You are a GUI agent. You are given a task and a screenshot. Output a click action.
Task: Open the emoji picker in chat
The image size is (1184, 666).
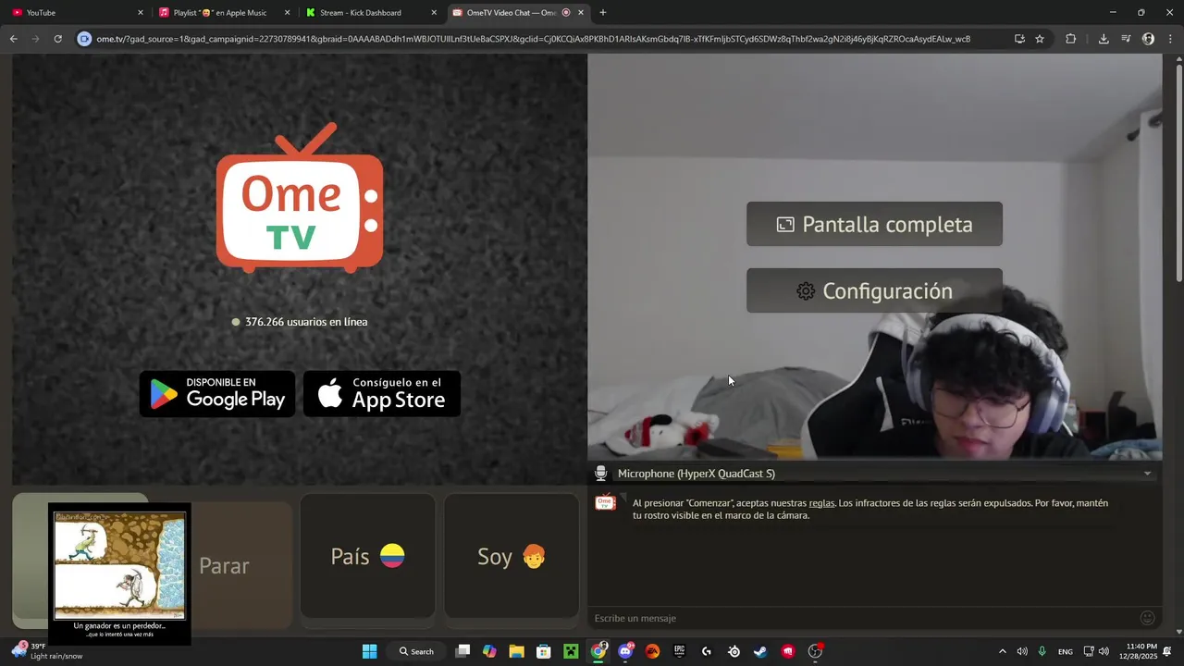click(1148, 618)
